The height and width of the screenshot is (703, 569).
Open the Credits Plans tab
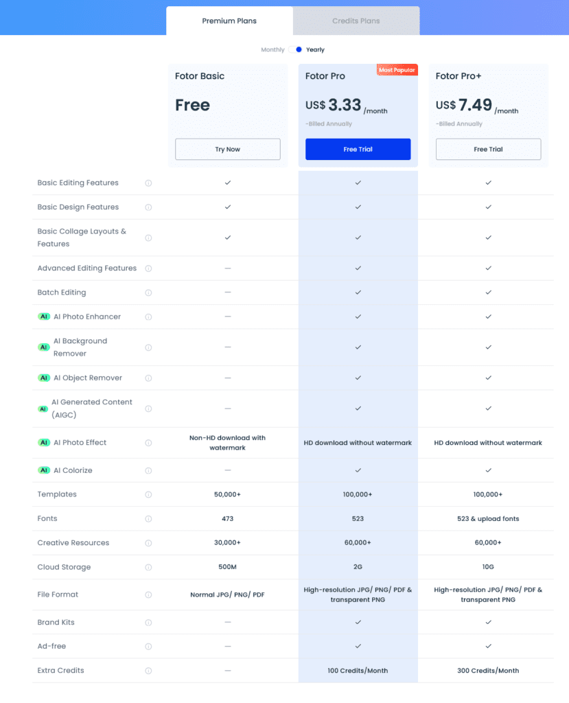356,21
